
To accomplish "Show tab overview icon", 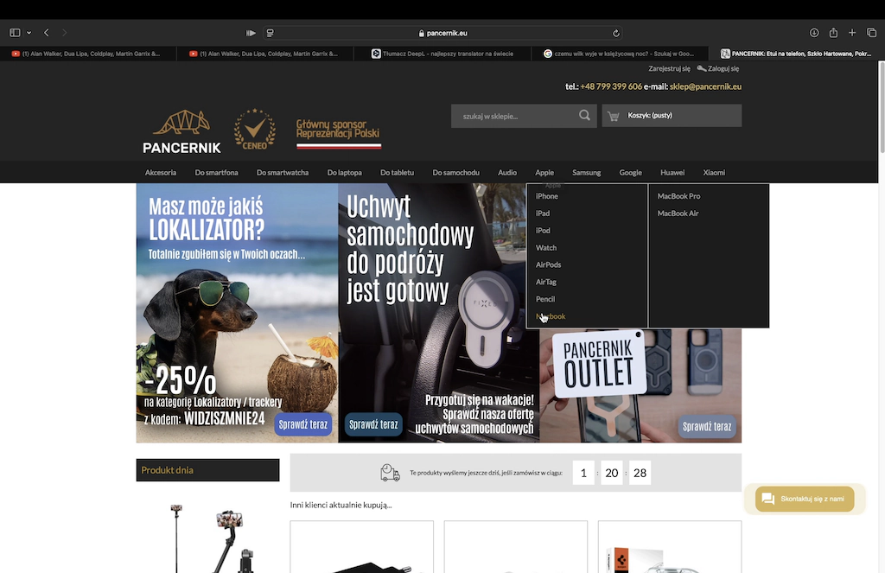I will (x=871, y=33).
